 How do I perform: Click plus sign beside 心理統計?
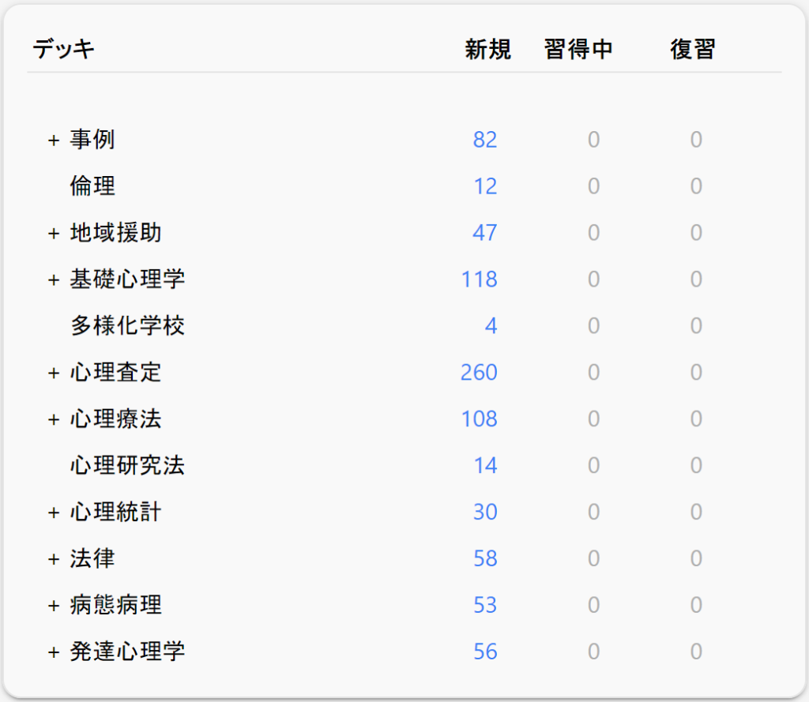tap(54, 513)
